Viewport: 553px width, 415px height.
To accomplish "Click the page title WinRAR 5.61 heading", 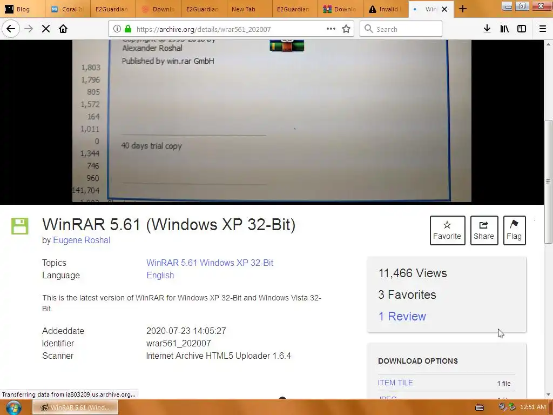I will point(168,224).
